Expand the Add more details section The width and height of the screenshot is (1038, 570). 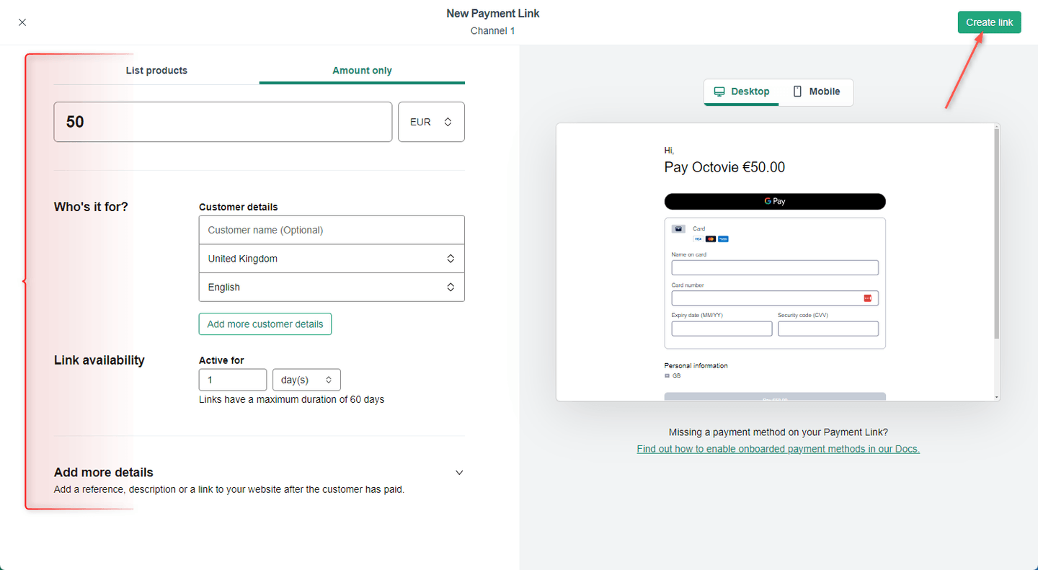[459, 472]
